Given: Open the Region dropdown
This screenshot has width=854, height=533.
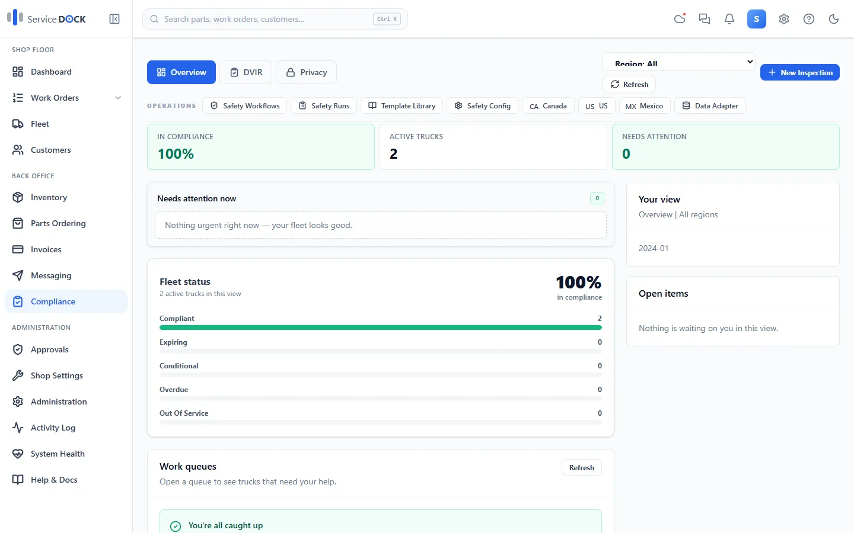Looking at the screenshot, I should (x=679, y=62).
